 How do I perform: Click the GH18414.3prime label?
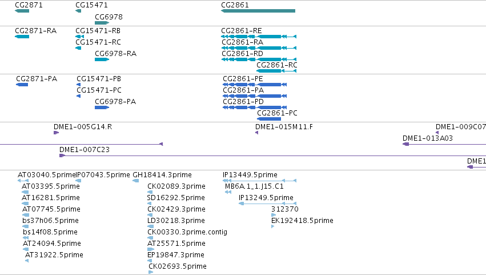(162, 175)
